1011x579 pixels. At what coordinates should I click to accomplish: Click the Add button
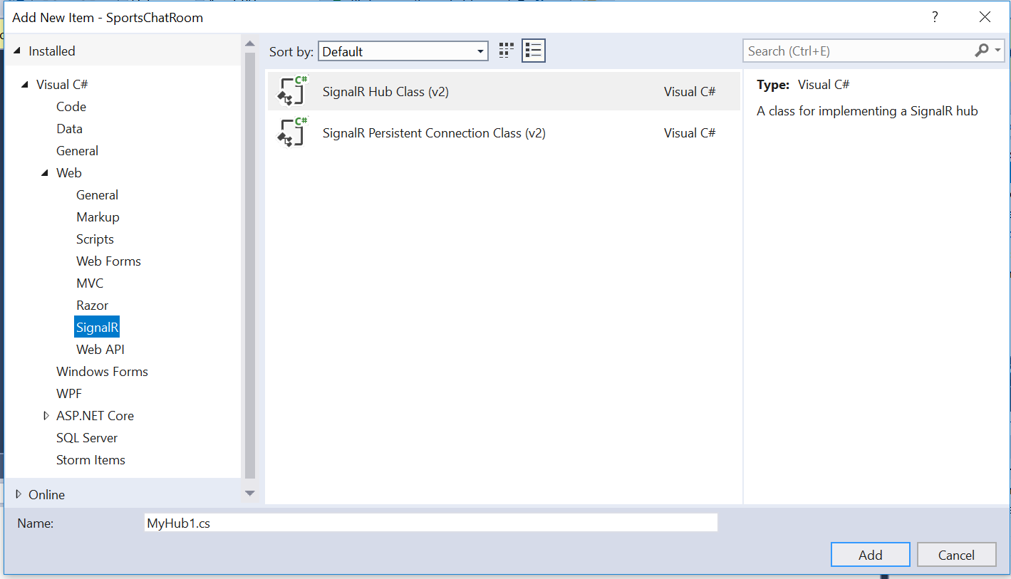[x=870, y=555]
